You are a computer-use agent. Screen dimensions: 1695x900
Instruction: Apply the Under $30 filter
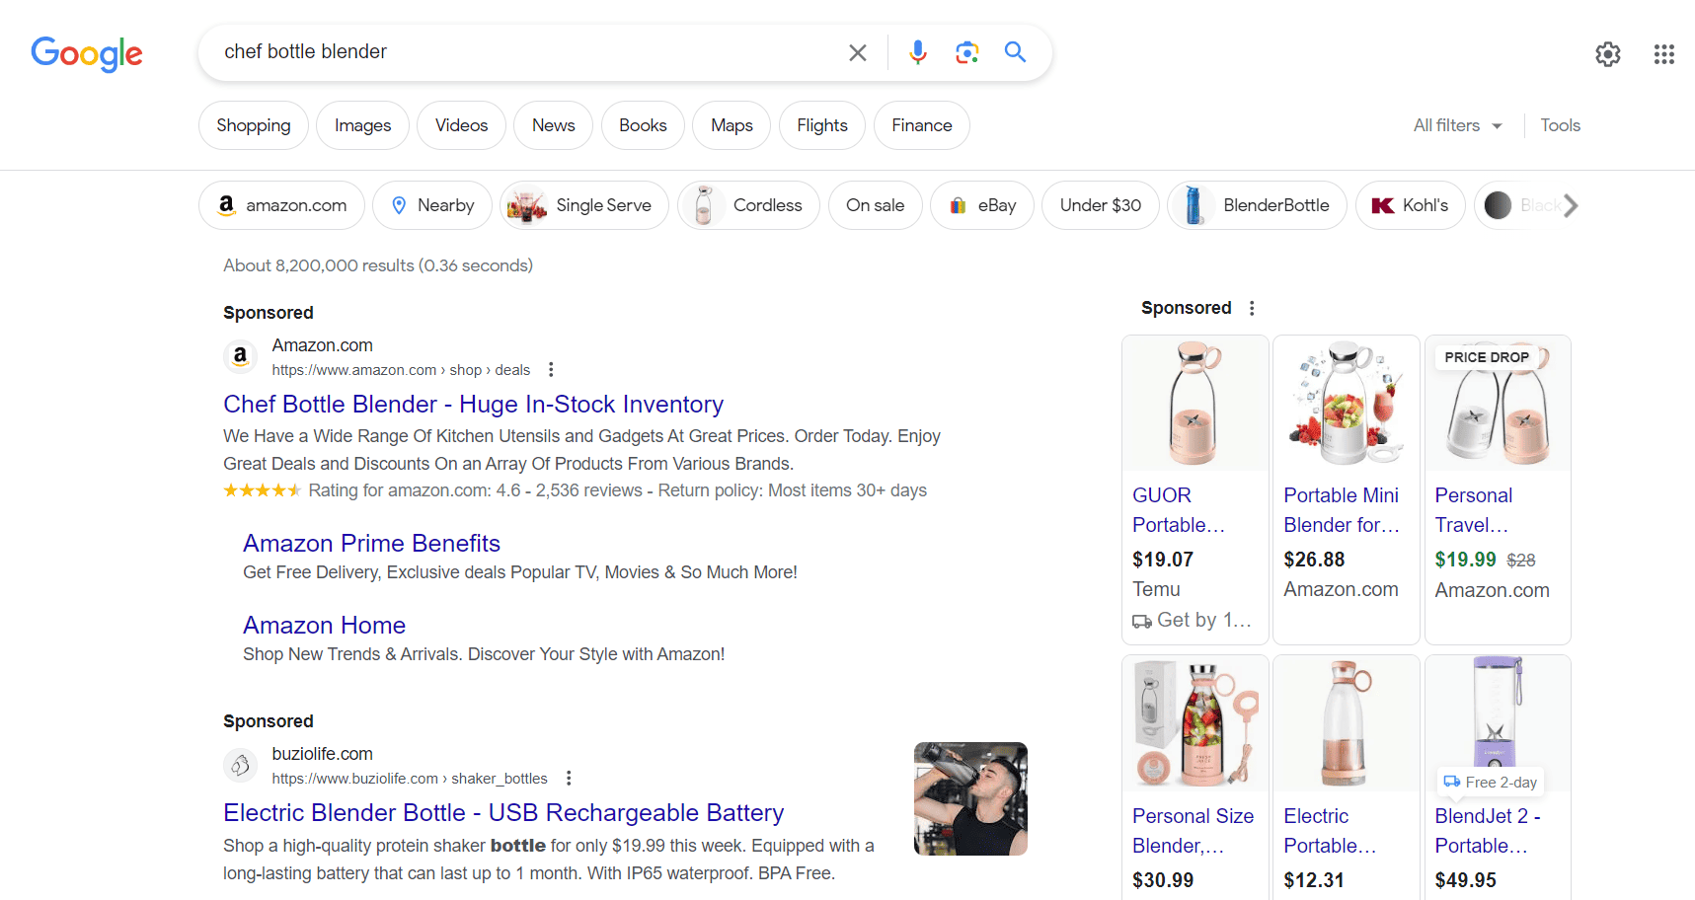pos(1100,205)
